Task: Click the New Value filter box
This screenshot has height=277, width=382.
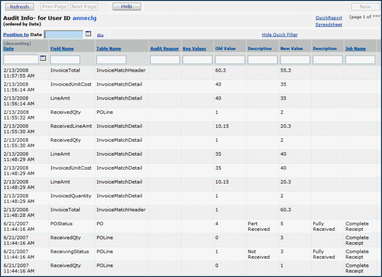Action: (295, 60)
